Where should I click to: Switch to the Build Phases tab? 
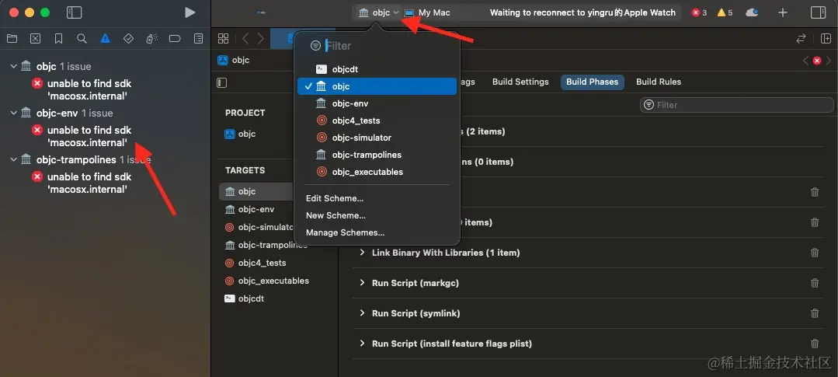coord(592,82)
